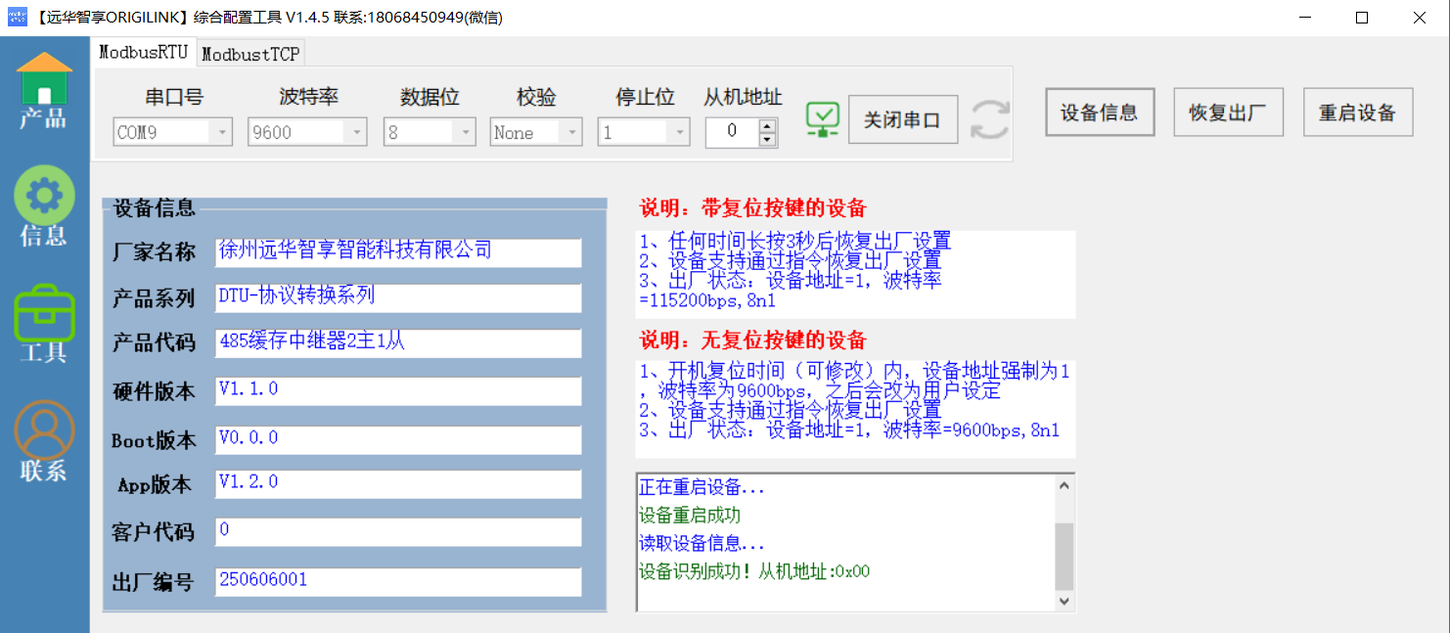The width and height of the screenshot is (1450, 633).
Task: Increase the 从机地址 value with up arrow
Action: (768, 124)
